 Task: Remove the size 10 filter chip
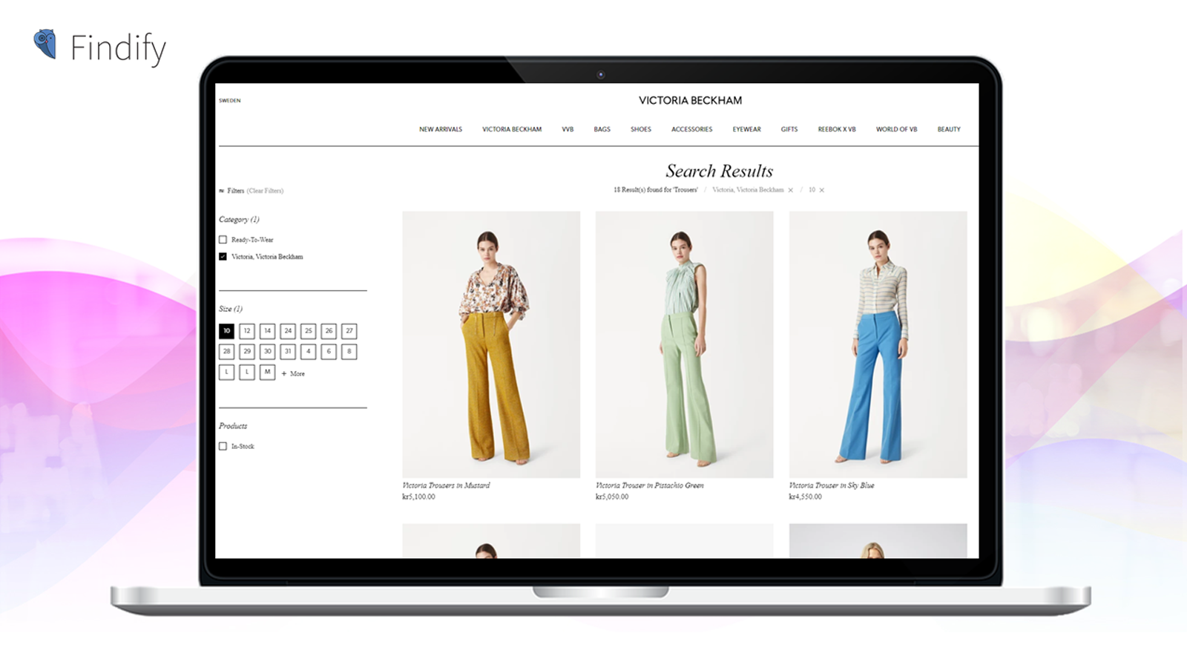[822, 190]
